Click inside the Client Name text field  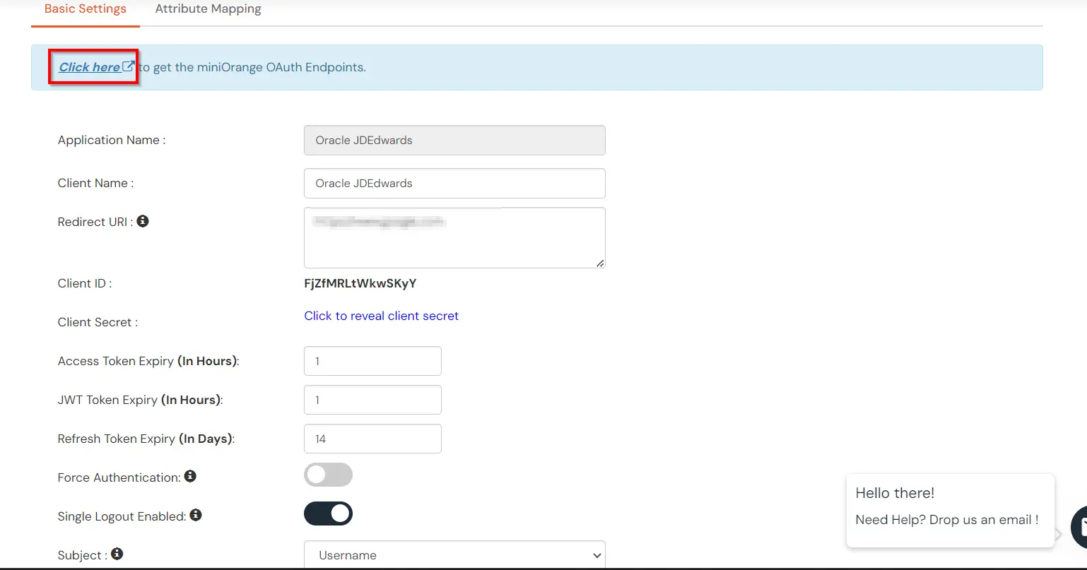pos(454,183)
